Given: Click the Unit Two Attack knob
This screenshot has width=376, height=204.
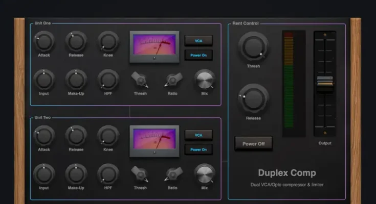Looking at the screenshot, I should pos(44,136).
